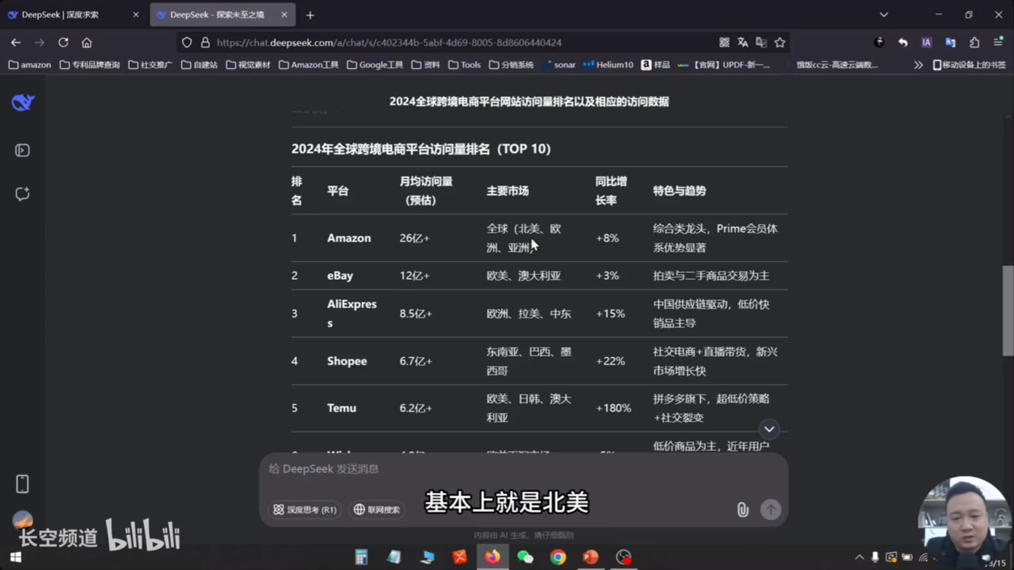Click the +180% growth rate value
Screen dimensions: 1014x570
click(613, 408)
